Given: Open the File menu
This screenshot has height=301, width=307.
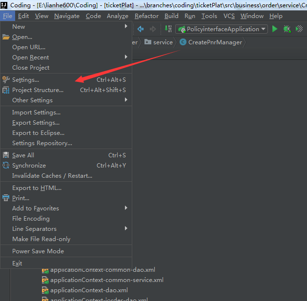Looking at the screenshot, I should (8, 16).
